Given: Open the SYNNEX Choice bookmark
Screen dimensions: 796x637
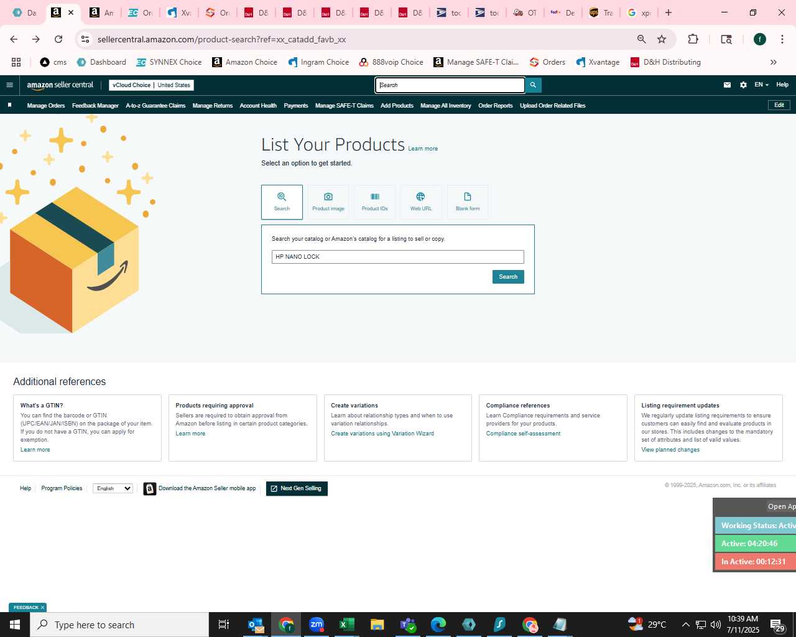Looking at the screenshot, I should [169, 62].
